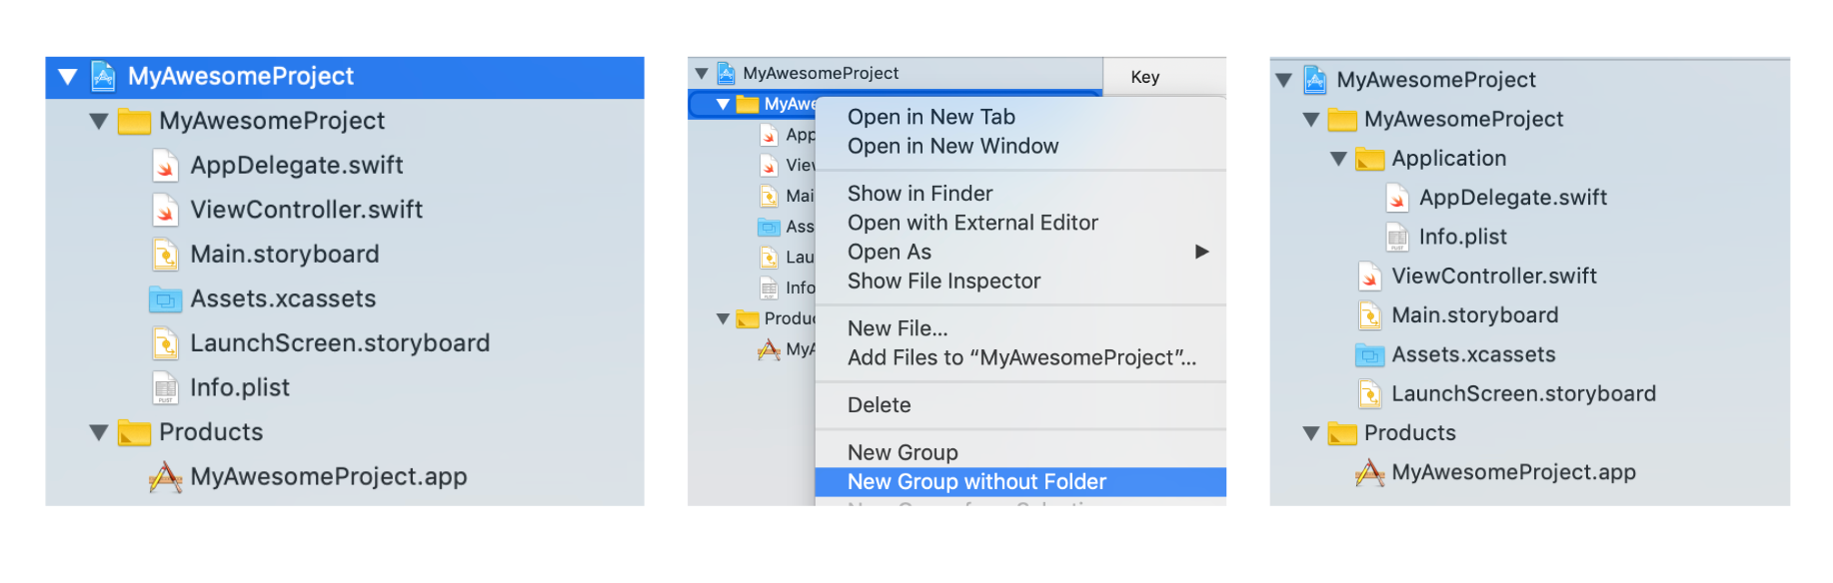Viewport: 1833px width, 583px height.
Task: Collapse the Application group disclosure triangle
Action: click(x=1339, y=158)
